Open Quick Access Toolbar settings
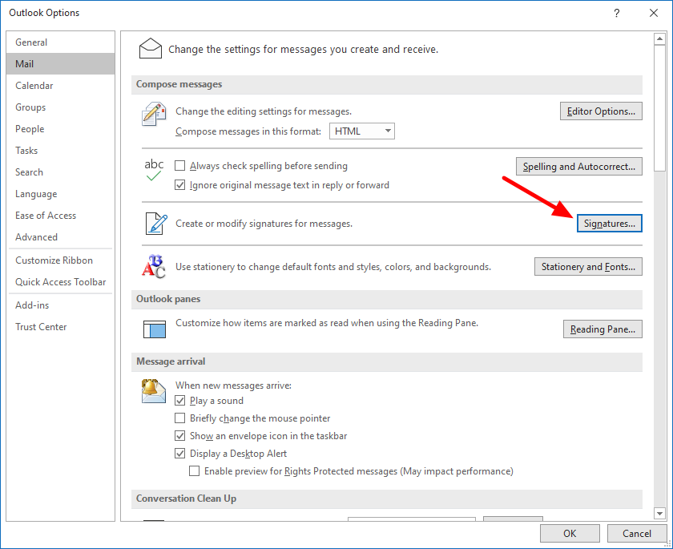The height and width of the screenshot is (549, 673). (61, 281)
